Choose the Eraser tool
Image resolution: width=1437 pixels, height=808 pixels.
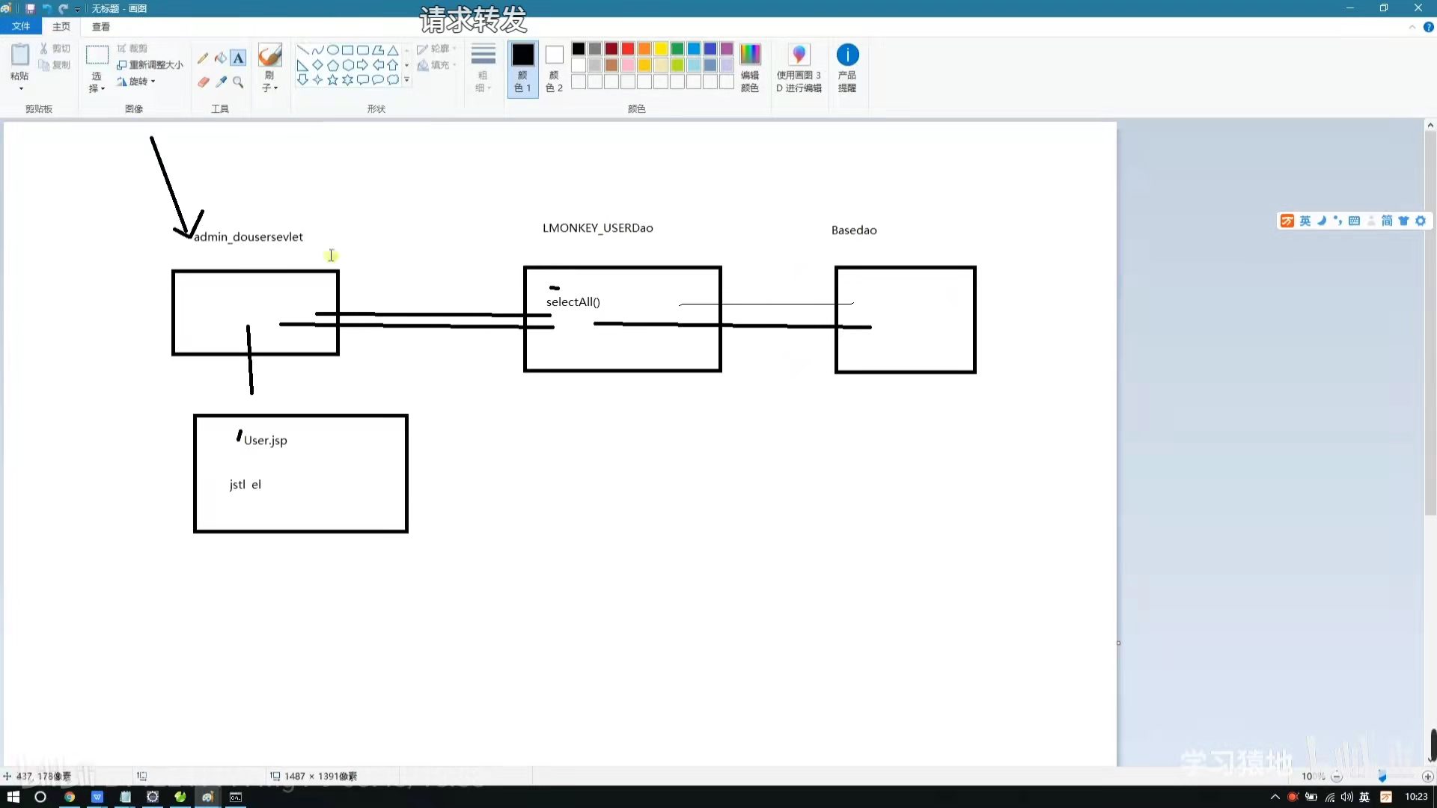(x=203, y=82)
